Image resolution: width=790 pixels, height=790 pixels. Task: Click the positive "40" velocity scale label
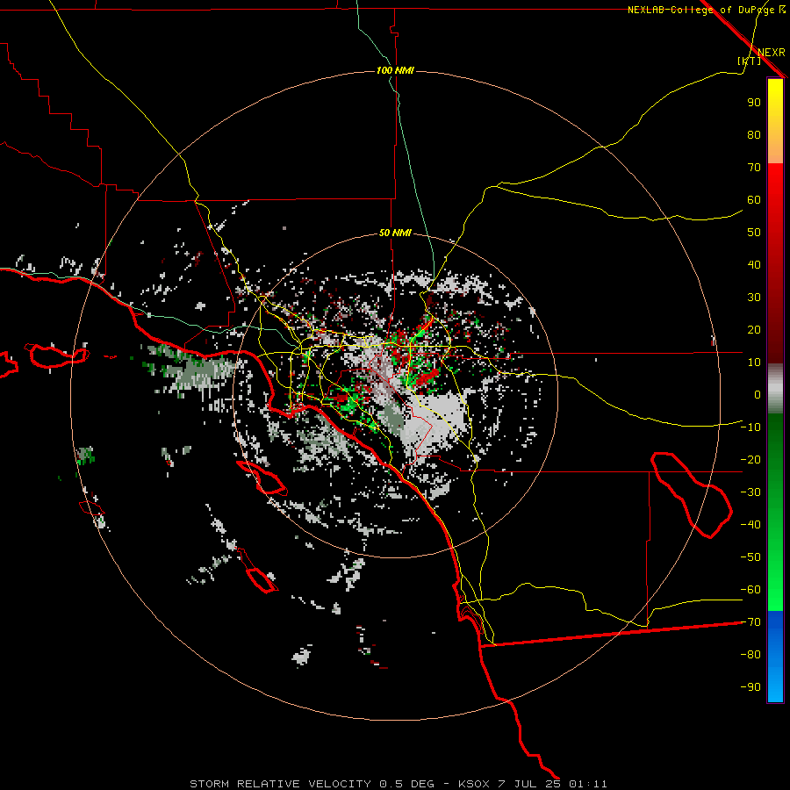pyautogui.click(x=754, y=264)
